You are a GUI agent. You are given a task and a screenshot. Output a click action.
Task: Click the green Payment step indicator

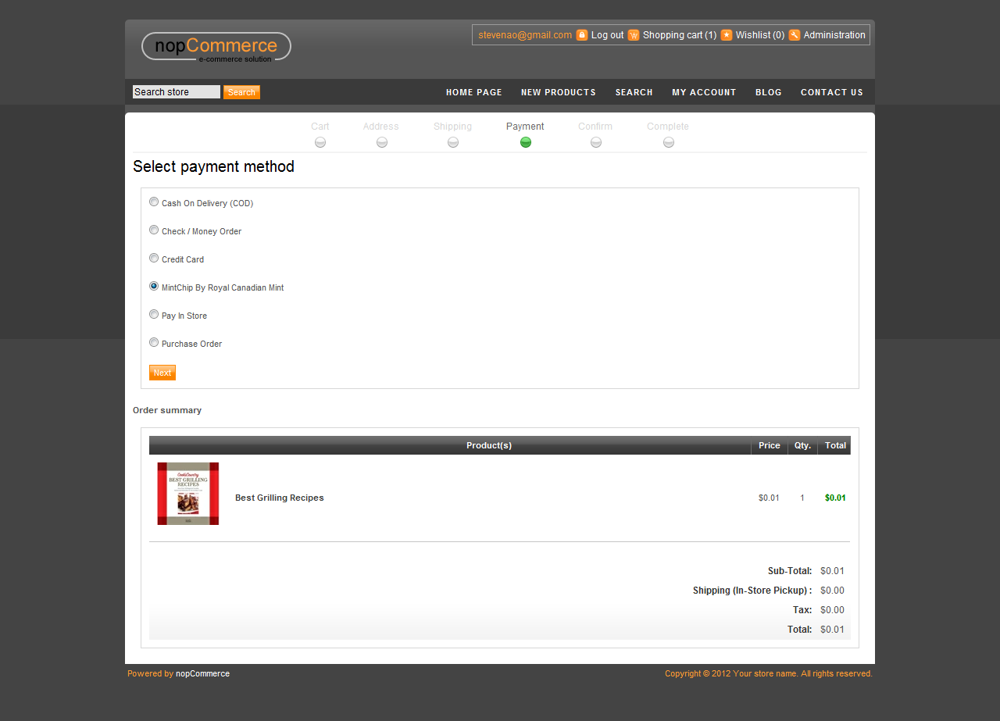[526, 142]
